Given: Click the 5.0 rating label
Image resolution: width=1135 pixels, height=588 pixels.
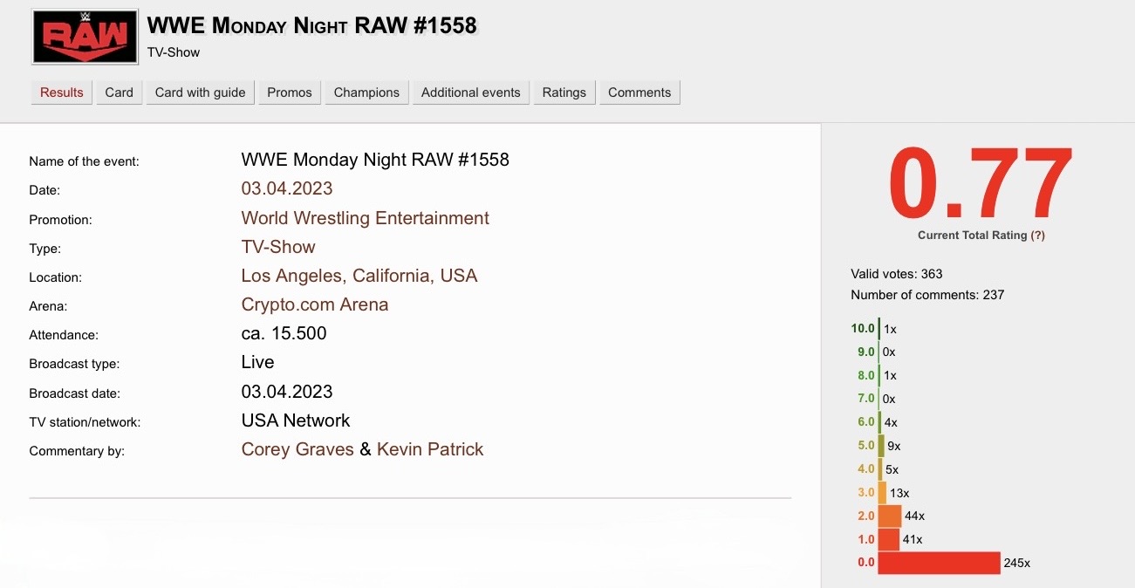Looking at the screenshot, I should 865,446.
